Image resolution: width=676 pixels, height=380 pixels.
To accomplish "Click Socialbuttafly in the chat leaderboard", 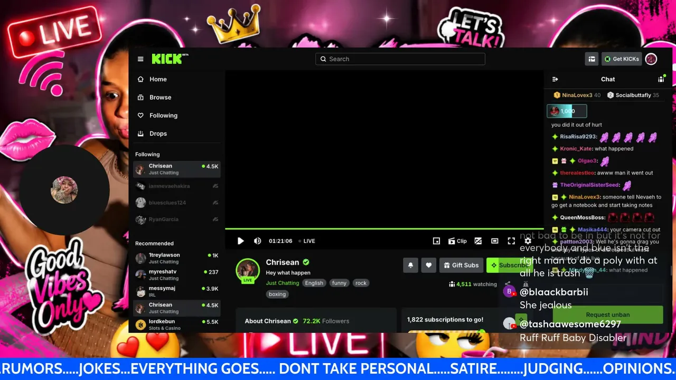I will tap(633, 96).
